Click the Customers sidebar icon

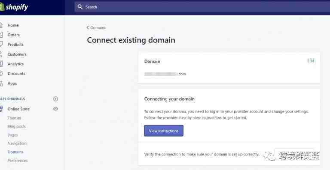coord(1,54)
